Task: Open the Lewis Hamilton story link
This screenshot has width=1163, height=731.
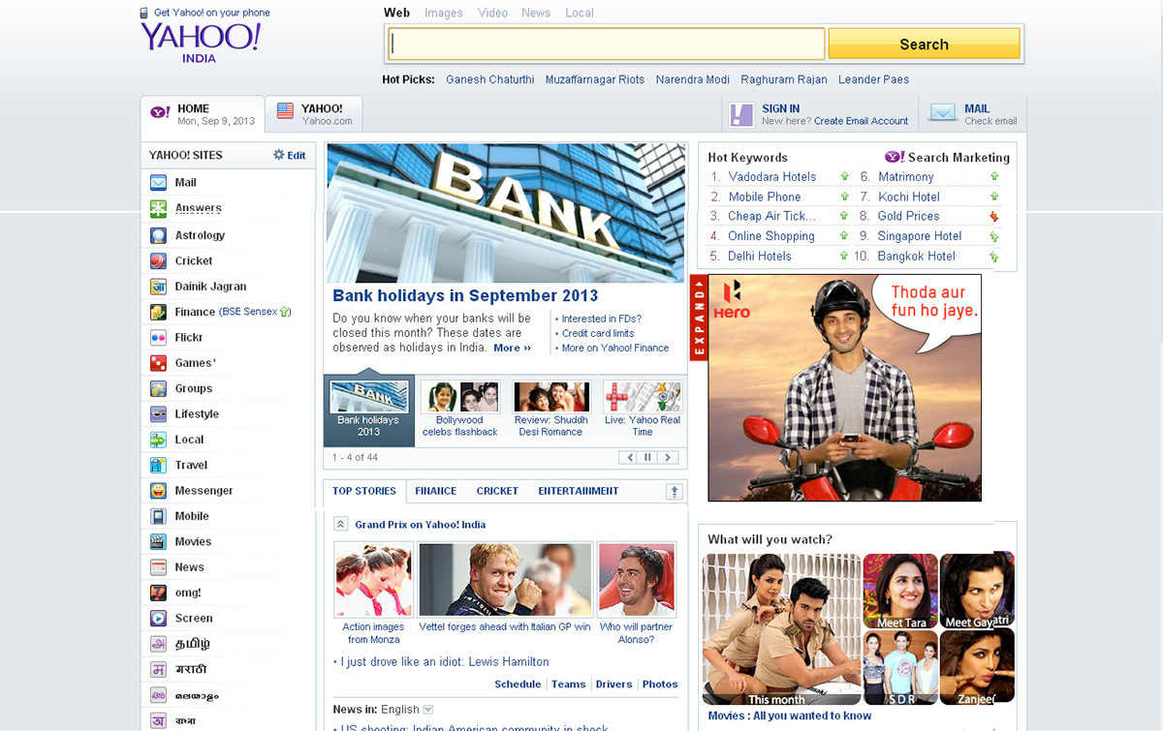Action: click(x=444, y=662)
